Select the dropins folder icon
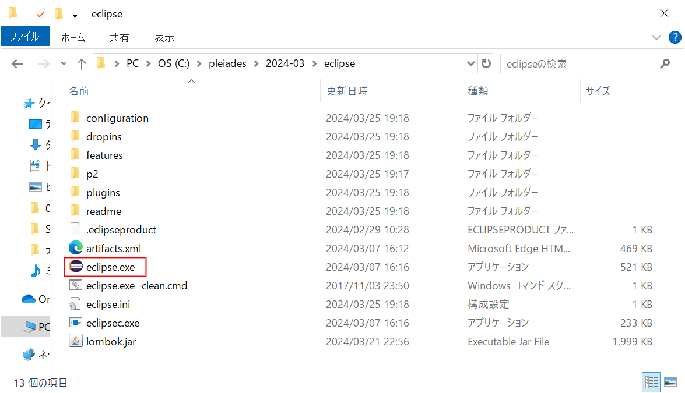This screenshot has height=393, width=685. 75,136
